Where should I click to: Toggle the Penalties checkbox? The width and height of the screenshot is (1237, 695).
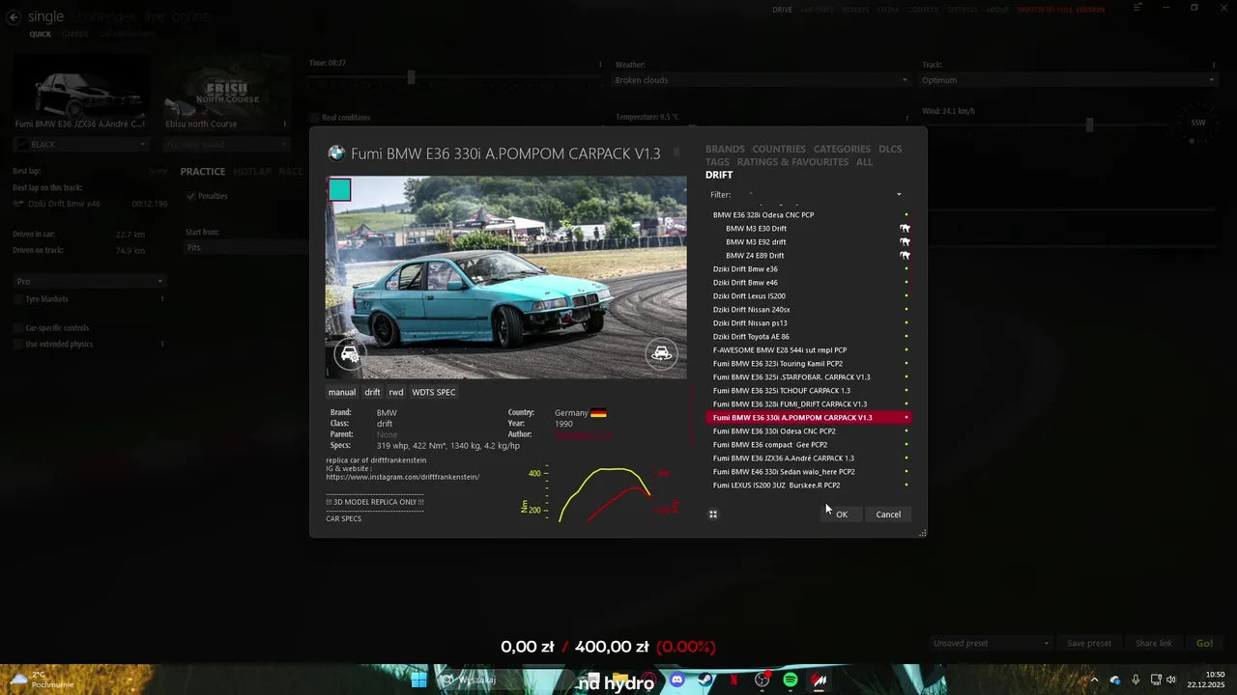point(190,196)
